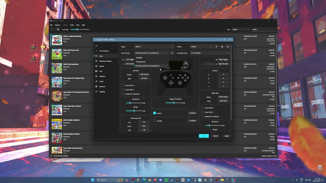Click Configure next to Motion

click(193, 113)
